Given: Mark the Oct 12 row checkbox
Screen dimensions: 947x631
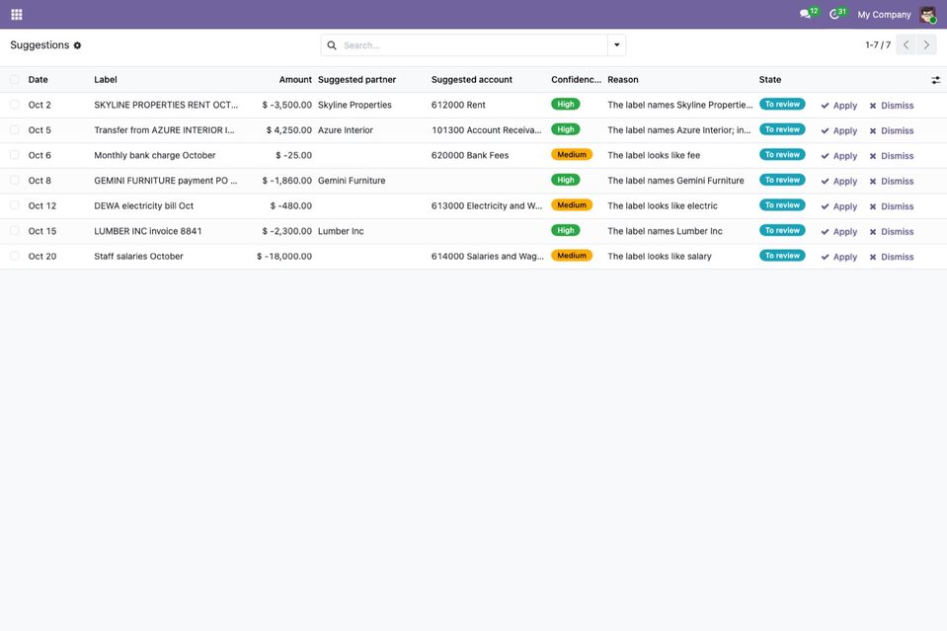Looking at the screenshot, I should tap(15, 206).
